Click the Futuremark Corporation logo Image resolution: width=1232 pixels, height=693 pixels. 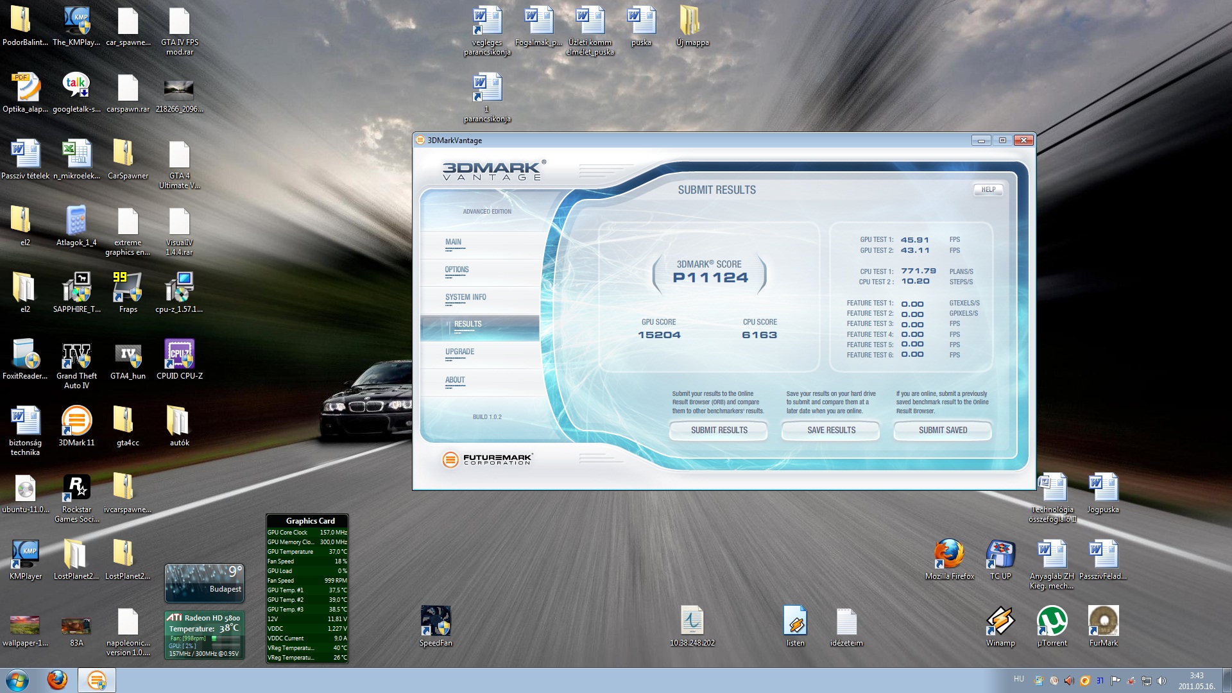[x=487, y=459]
